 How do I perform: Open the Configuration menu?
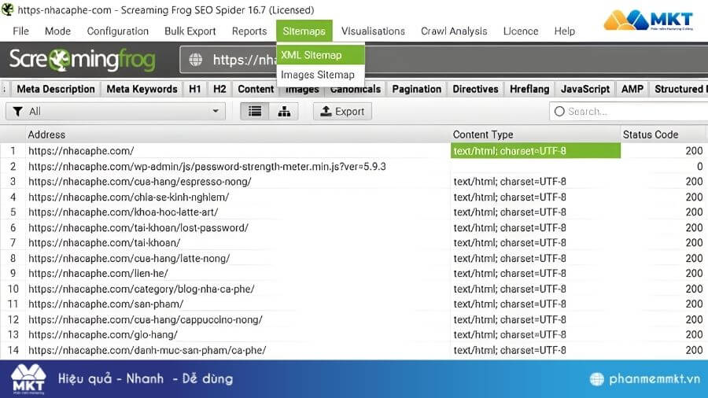click(117, 31)
